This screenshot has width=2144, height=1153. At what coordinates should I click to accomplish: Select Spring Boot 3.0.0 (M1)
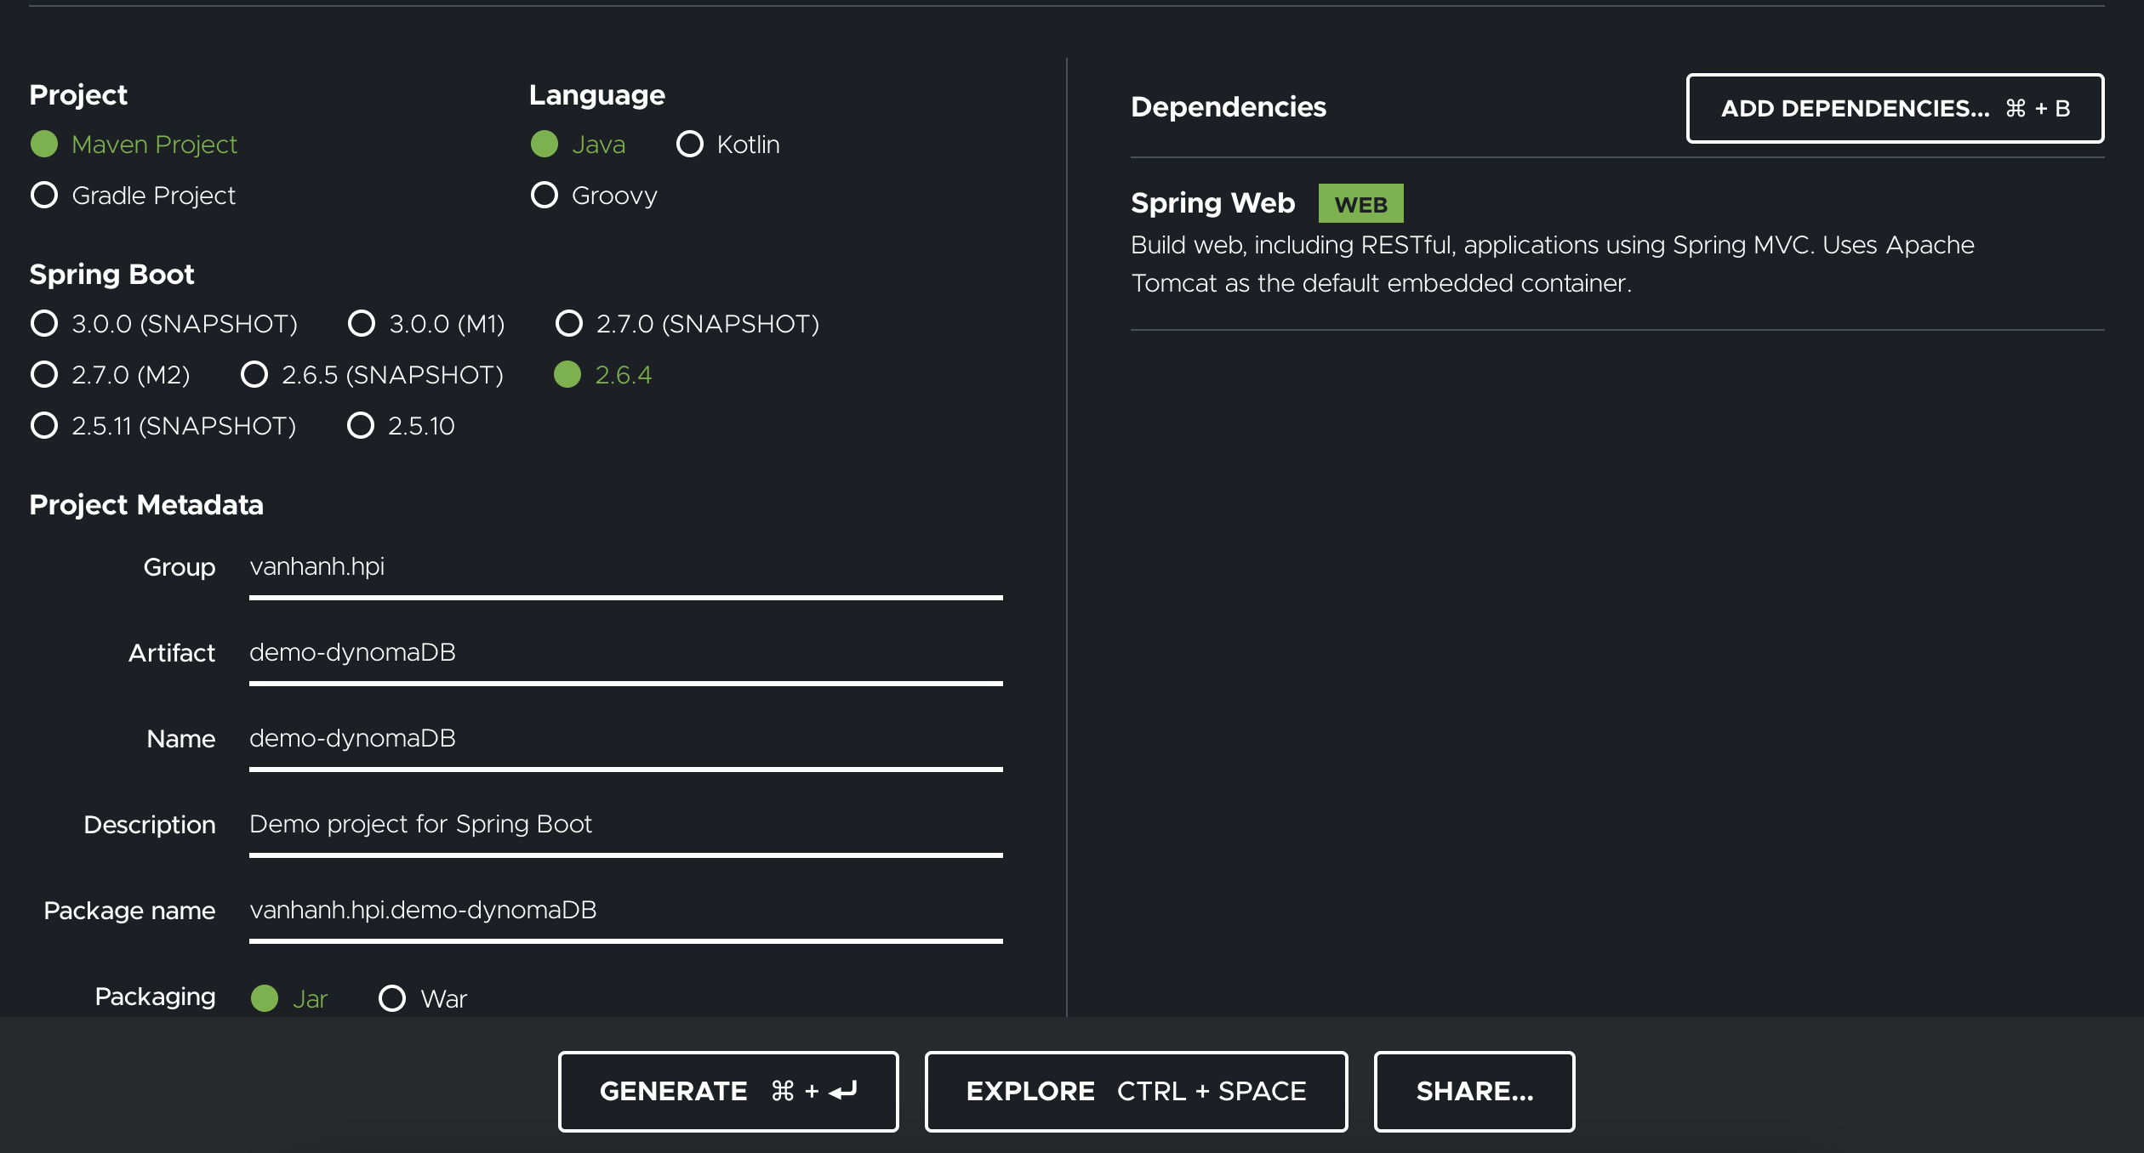click(x=362, y=323)
